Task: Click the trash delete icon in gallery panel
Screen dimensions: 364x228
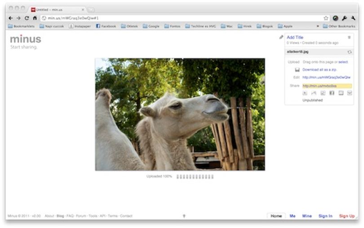Action: coord(349,37)
